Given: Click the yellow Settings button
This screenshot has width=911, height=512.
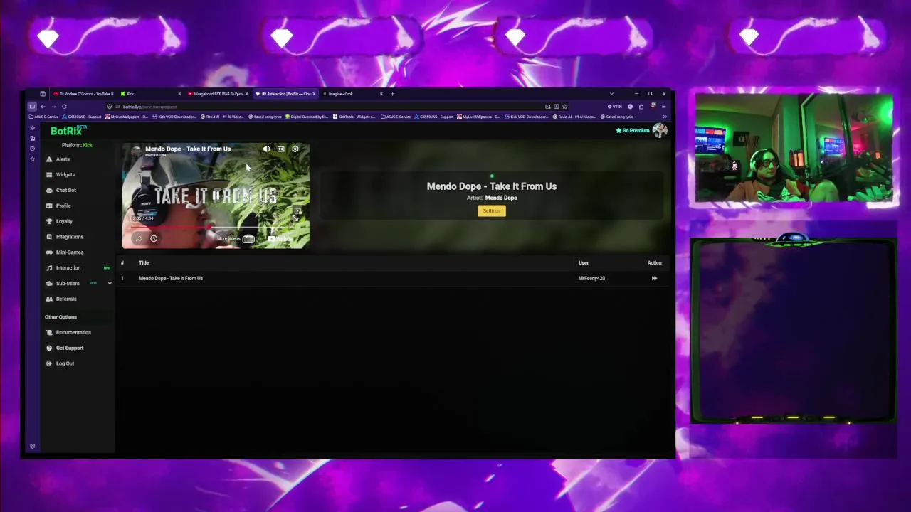Looking at the screenshot, I should 492,210.
